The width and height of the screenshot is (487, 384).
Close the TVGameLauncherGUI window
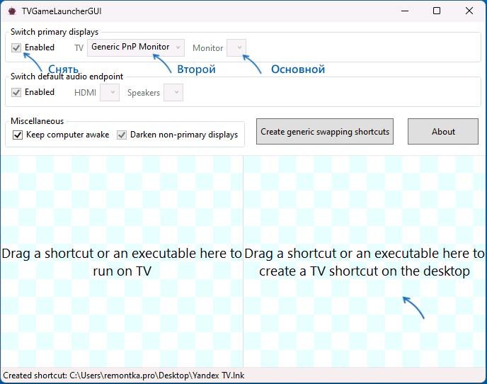click(x=469, y=11)
